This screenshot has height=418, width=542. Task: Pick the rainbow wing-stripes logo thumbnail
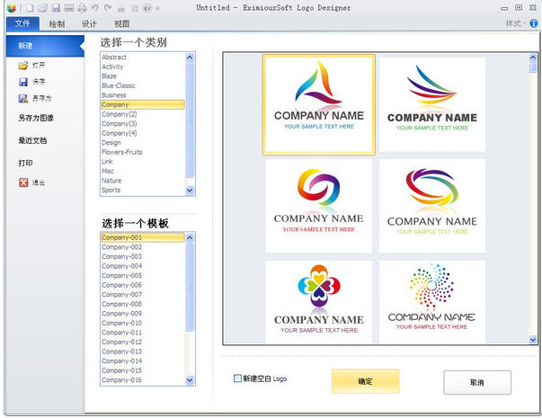pyautogui.click(x=432, y=104)
